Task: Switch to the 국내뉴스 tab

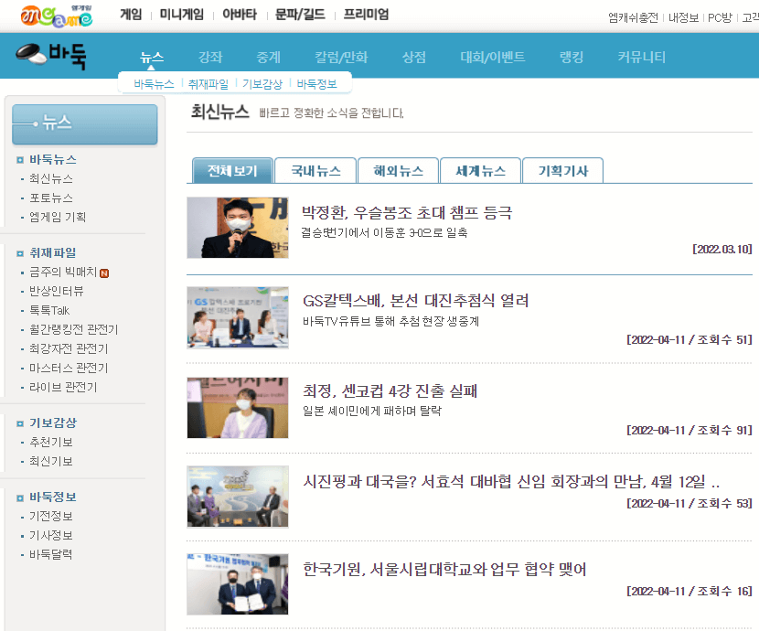Action: tap(315, 170)
